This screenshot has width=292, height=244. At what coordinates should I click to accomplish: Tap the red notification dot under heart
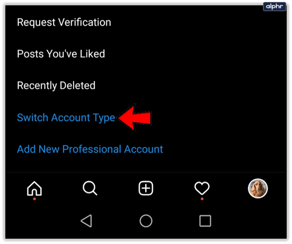(x=202, y=199)
